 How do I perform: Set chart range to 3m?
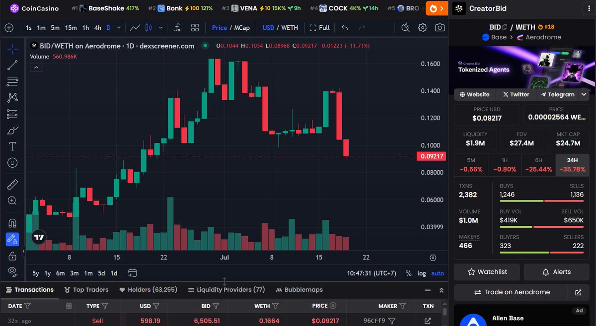(74, 273)
